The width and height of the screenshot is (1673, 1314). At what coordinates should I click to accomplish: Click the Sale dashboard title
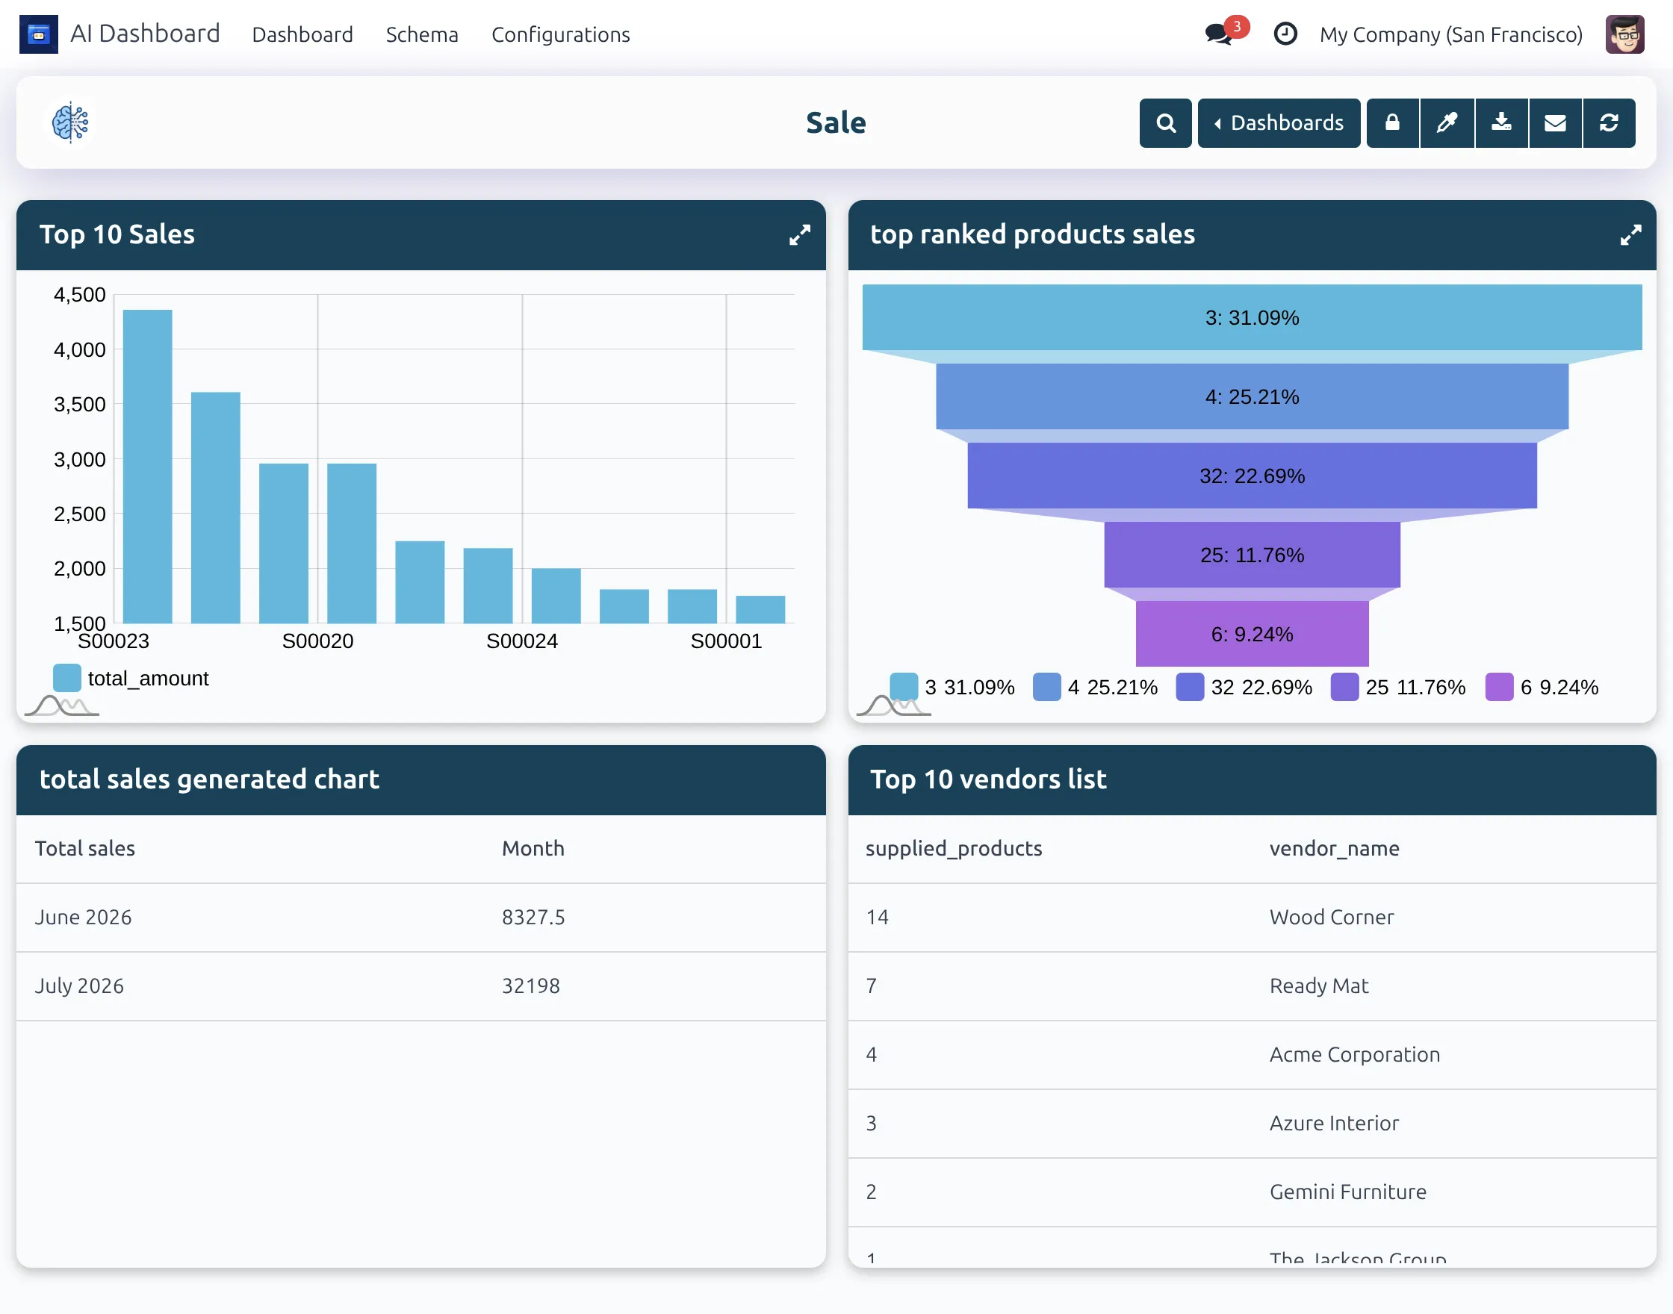click(x=836, y=123)
